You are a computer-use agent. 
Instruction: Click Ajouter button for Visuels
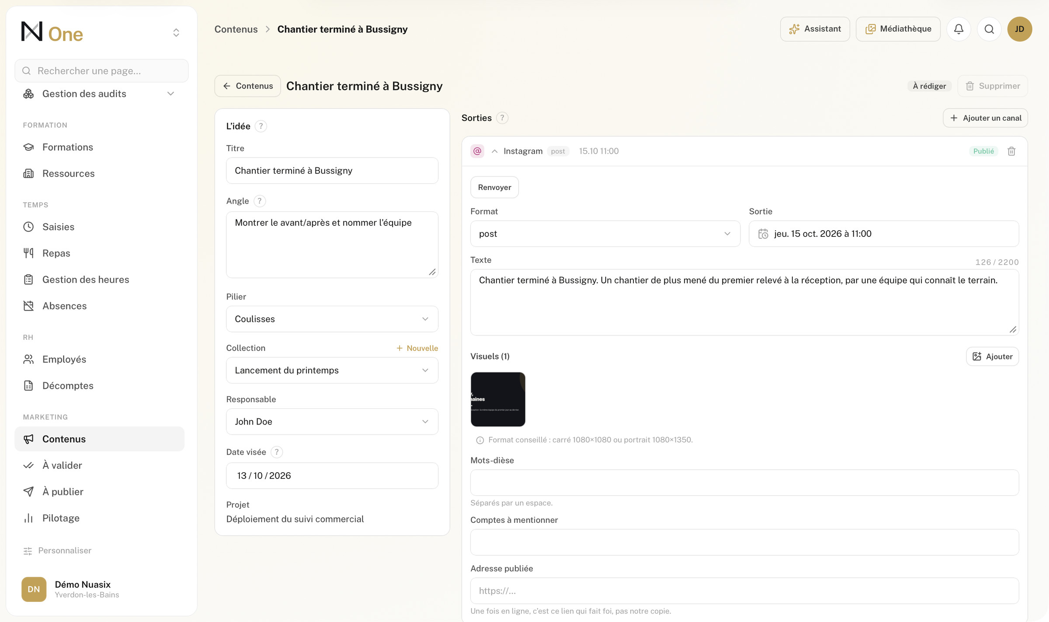992,356
